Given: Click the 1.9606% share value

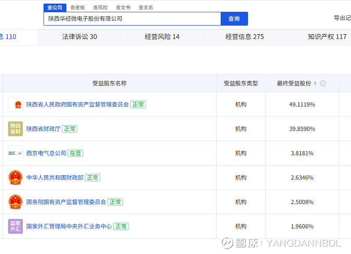Looking at the screenshot, I should pos(302,226).
